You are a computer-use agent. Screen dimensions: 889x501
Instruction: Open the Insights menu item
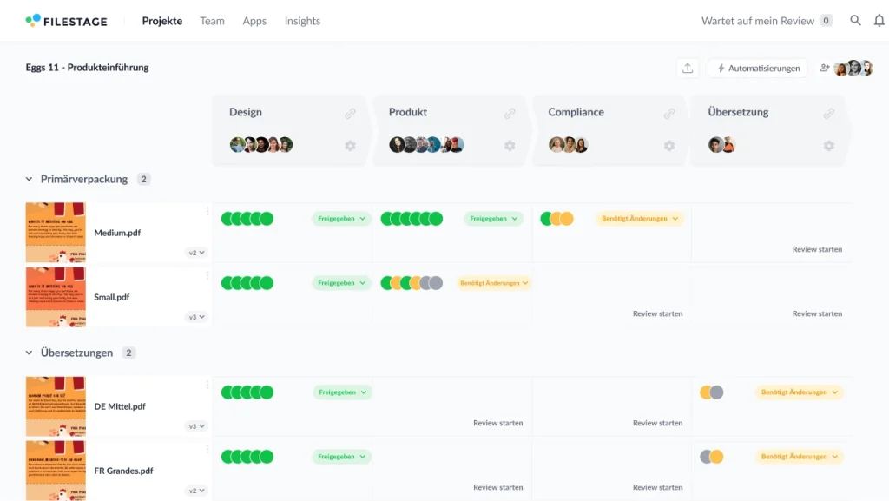tap(302, 21)
